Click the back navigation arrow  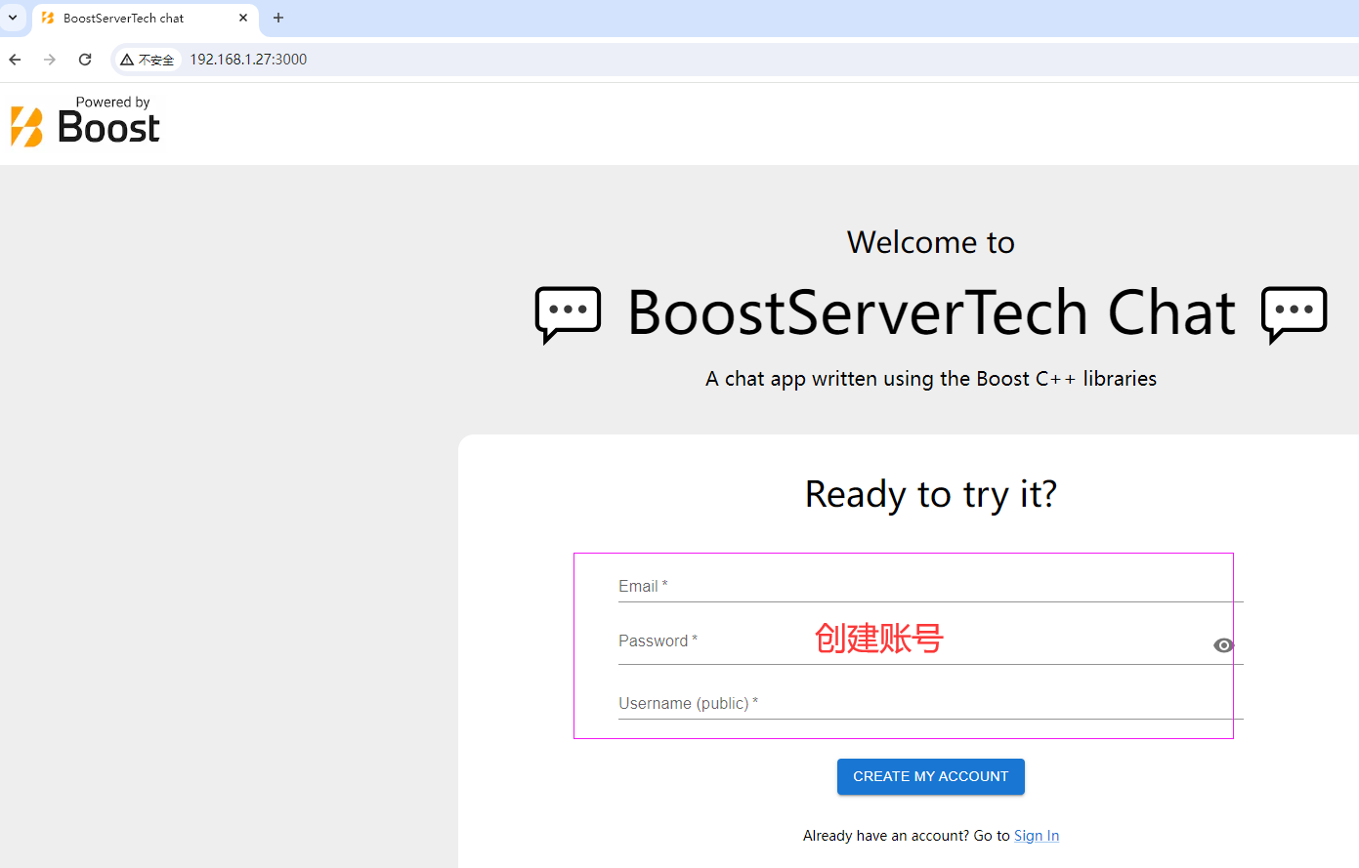15,60
